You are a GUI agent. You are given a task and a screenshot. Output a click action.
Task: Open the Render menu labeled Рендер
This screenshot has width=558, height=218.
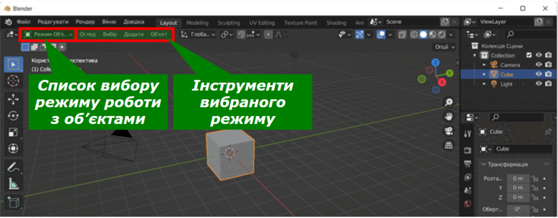[x=85, y=22]
